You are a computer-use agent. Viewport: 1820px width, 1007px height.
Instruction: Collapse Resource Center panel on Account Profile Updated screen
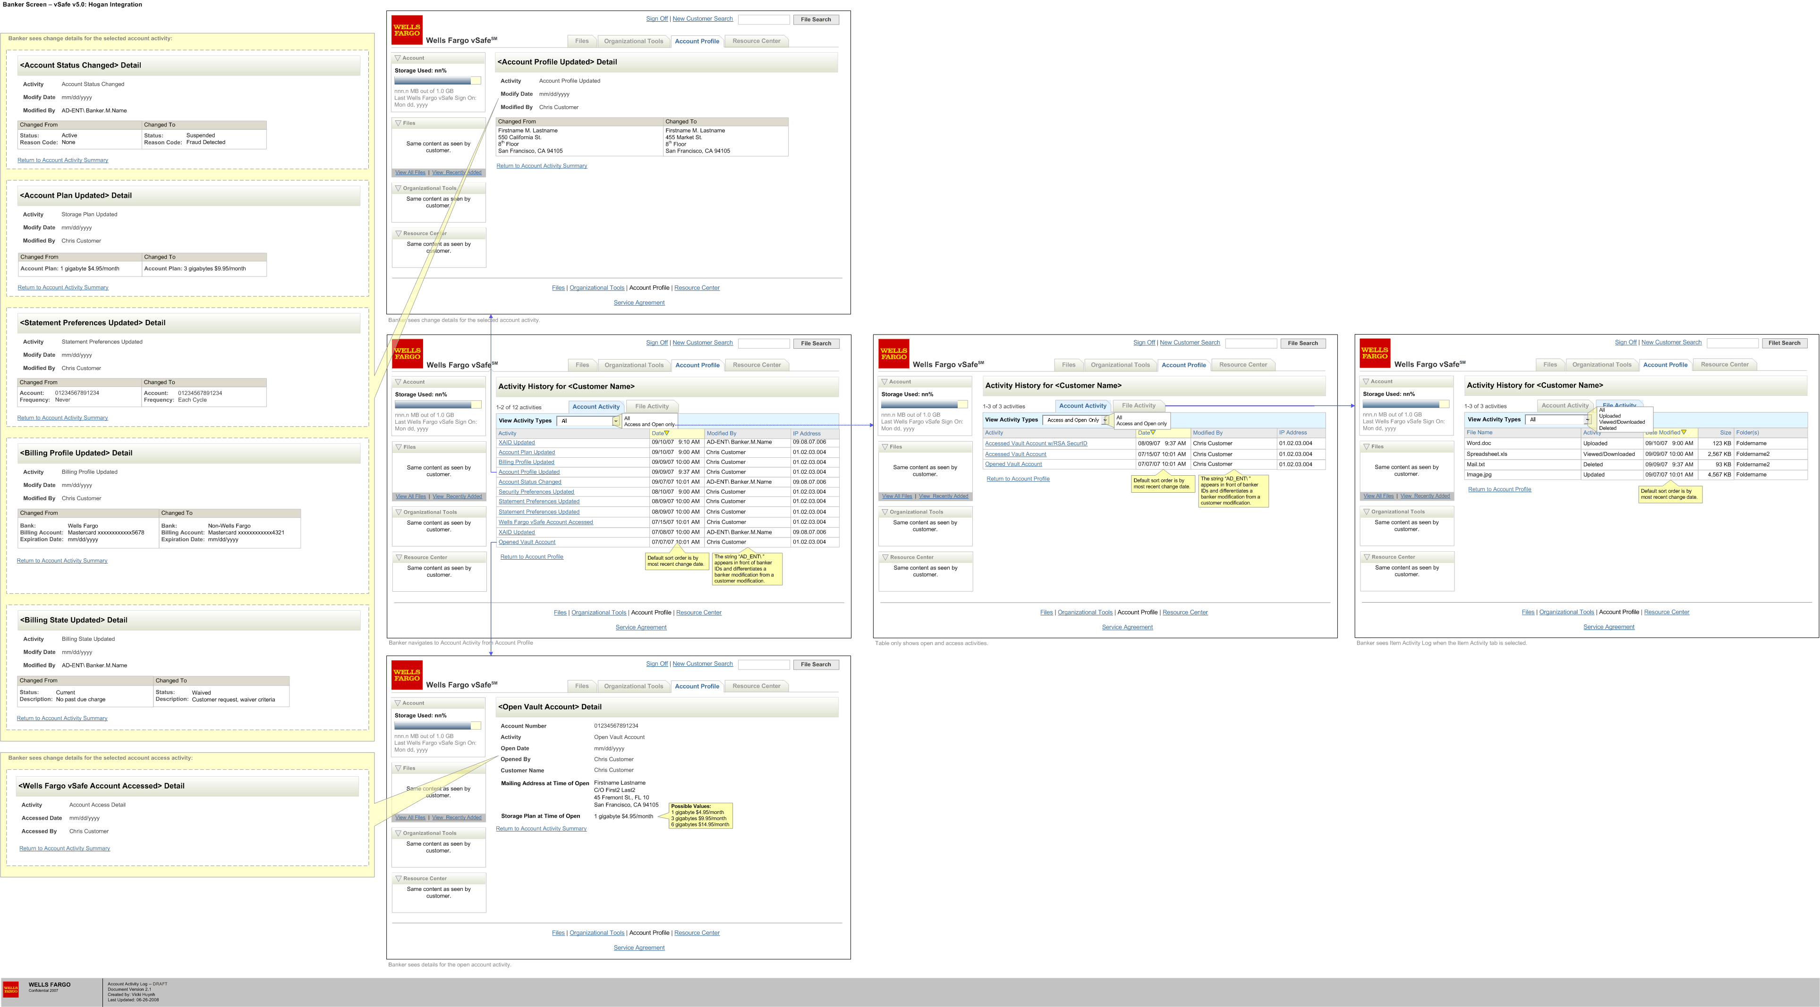pos(398,233)
